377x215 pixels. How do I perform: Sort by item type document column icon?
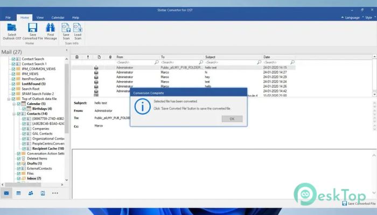click(x=99, y=57)
